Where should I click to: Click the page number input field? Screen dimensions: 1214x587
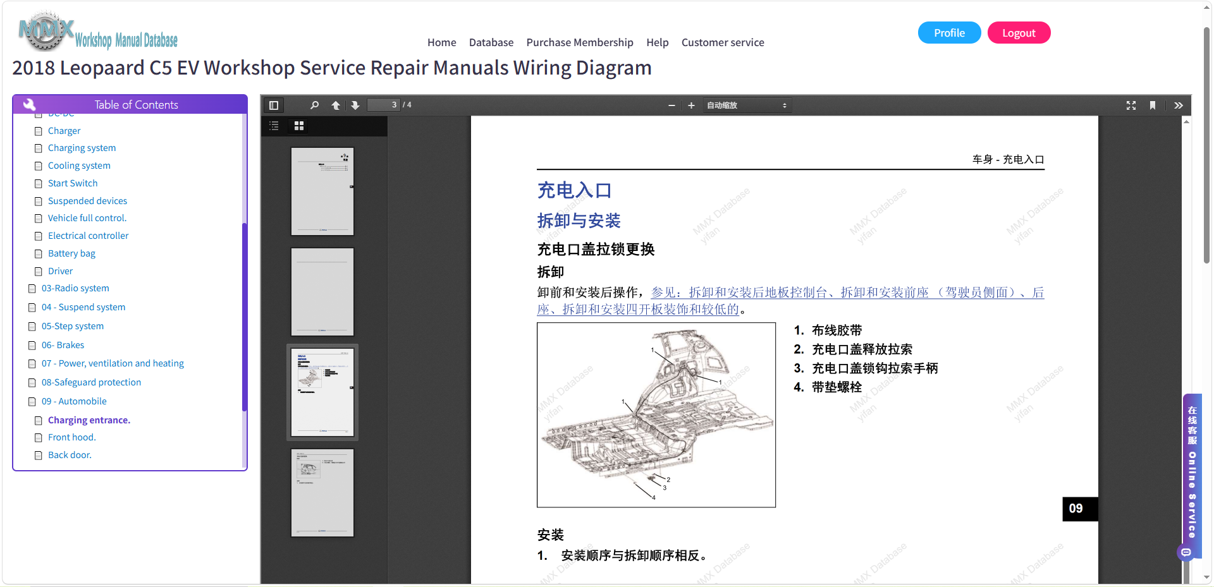point(384,105)
